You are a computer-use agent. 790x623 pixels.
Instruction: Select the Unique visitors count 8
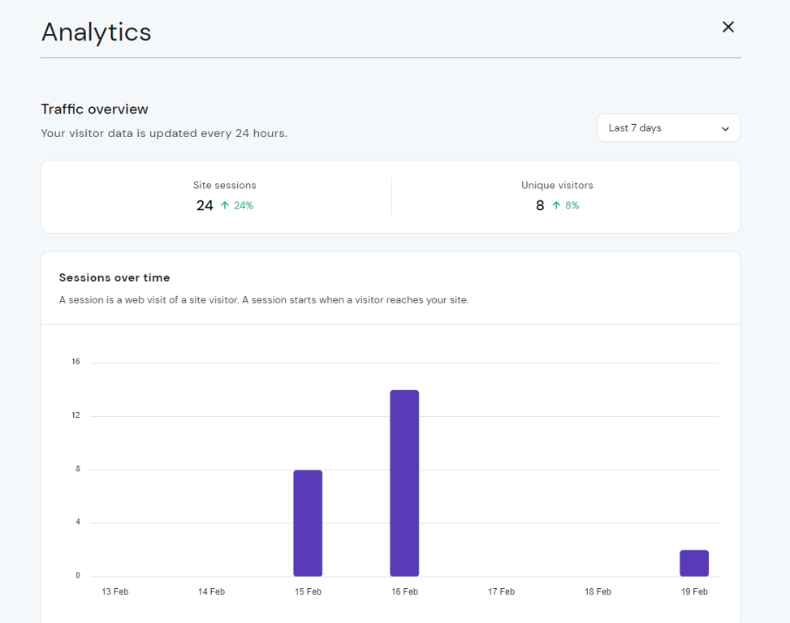coord(539,205)
